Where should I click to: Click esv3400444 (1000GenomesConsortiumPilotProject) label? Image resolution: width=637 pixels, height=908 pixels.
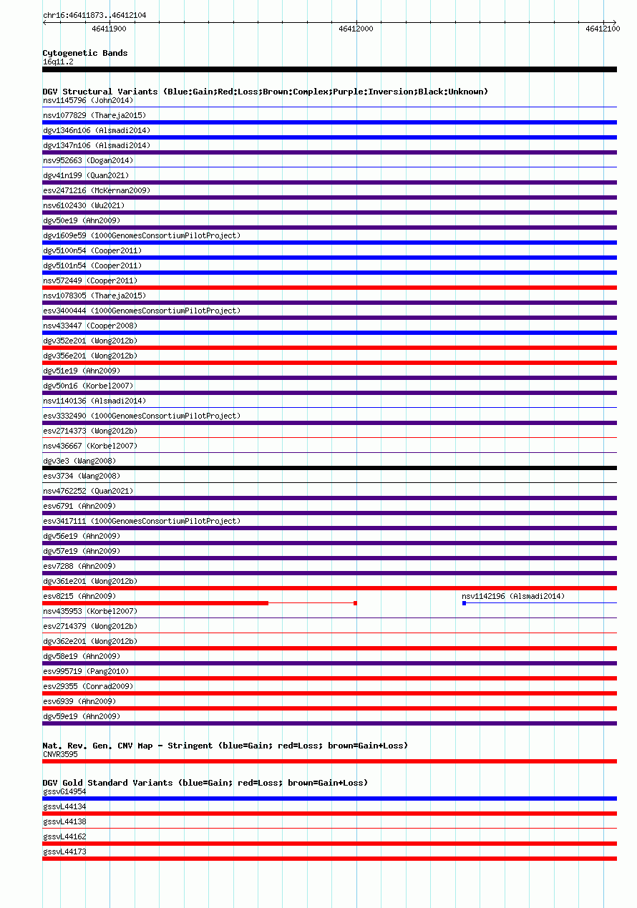(x=142, y=311)
